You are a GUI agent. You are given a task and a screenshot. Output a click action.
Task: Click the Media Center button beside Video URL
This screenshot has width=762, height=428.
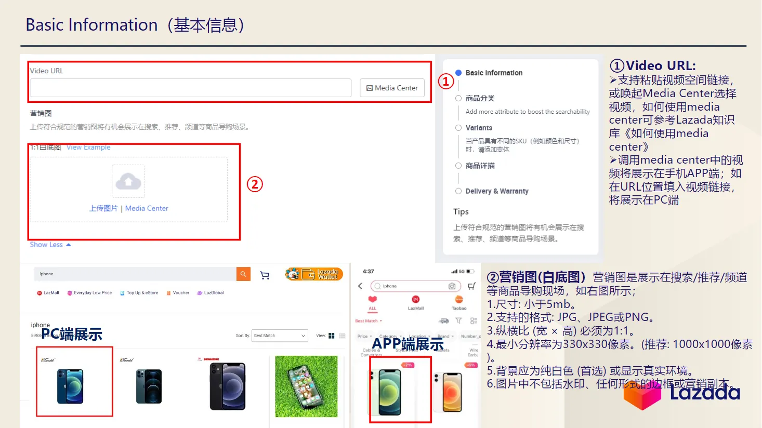point(392,87)
